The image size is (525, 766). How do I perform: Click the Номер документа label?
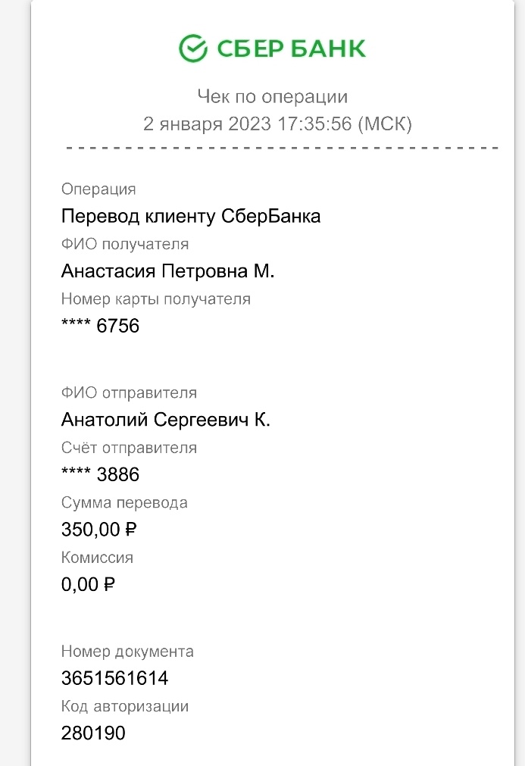point(127,651)
